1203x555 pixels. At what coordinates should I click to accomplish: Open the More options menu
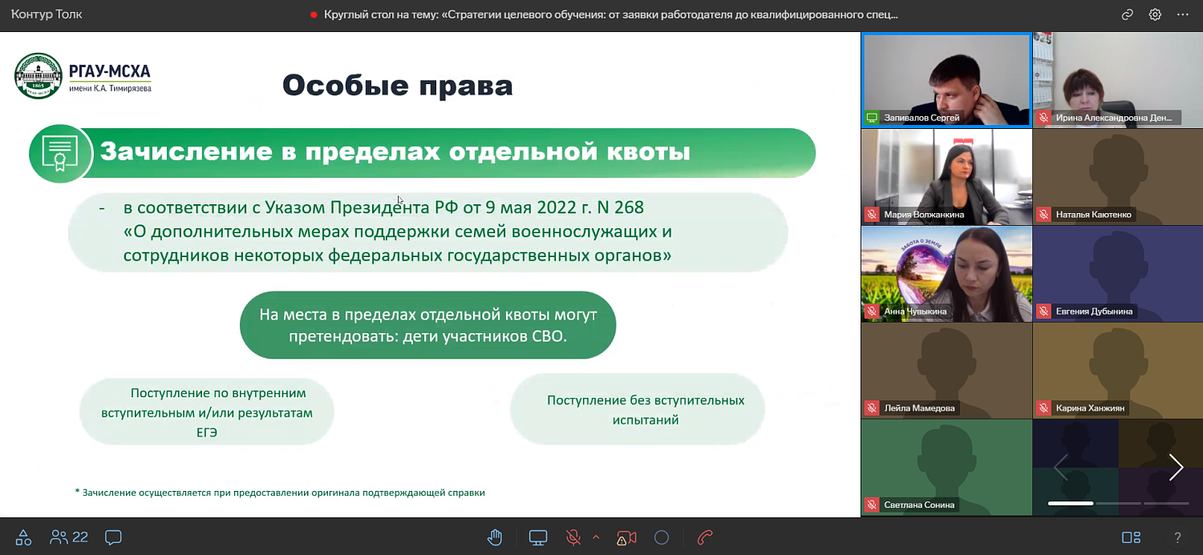coord(1183,14)
